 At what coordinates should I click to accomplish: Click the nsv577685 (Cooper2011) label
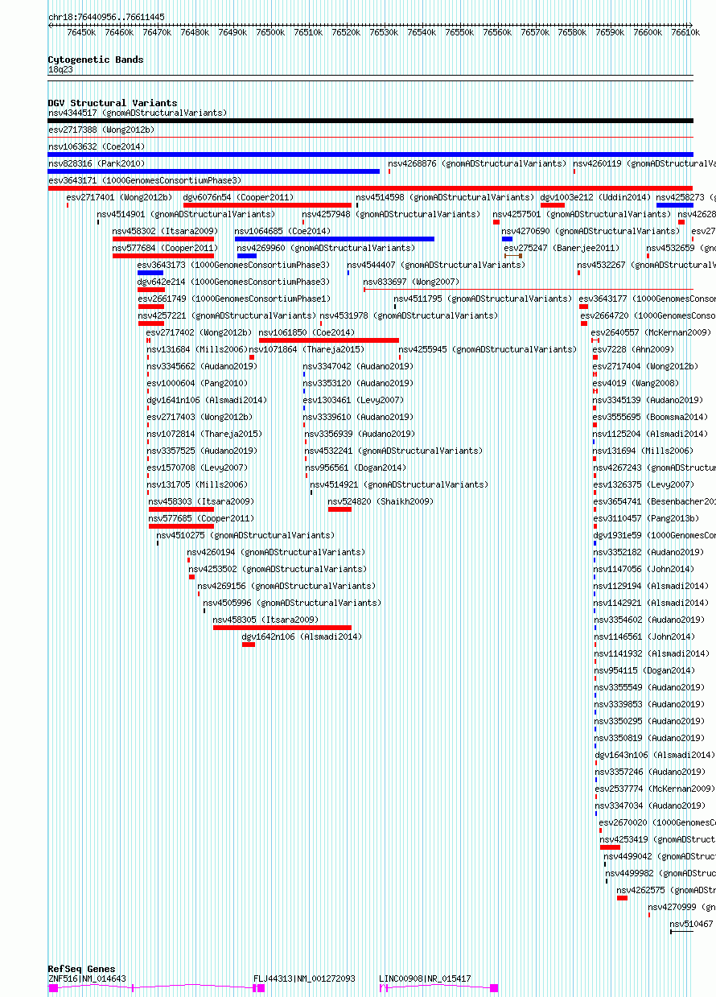tap(201, 518)
